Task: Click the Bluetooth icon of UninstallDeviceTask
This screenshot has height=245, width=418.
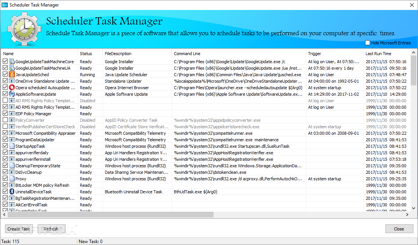Action: tap(12, 192)
